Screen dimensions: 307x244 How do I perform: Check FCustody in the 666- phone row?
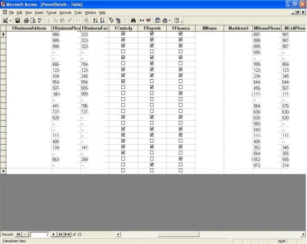coord(123,63)
